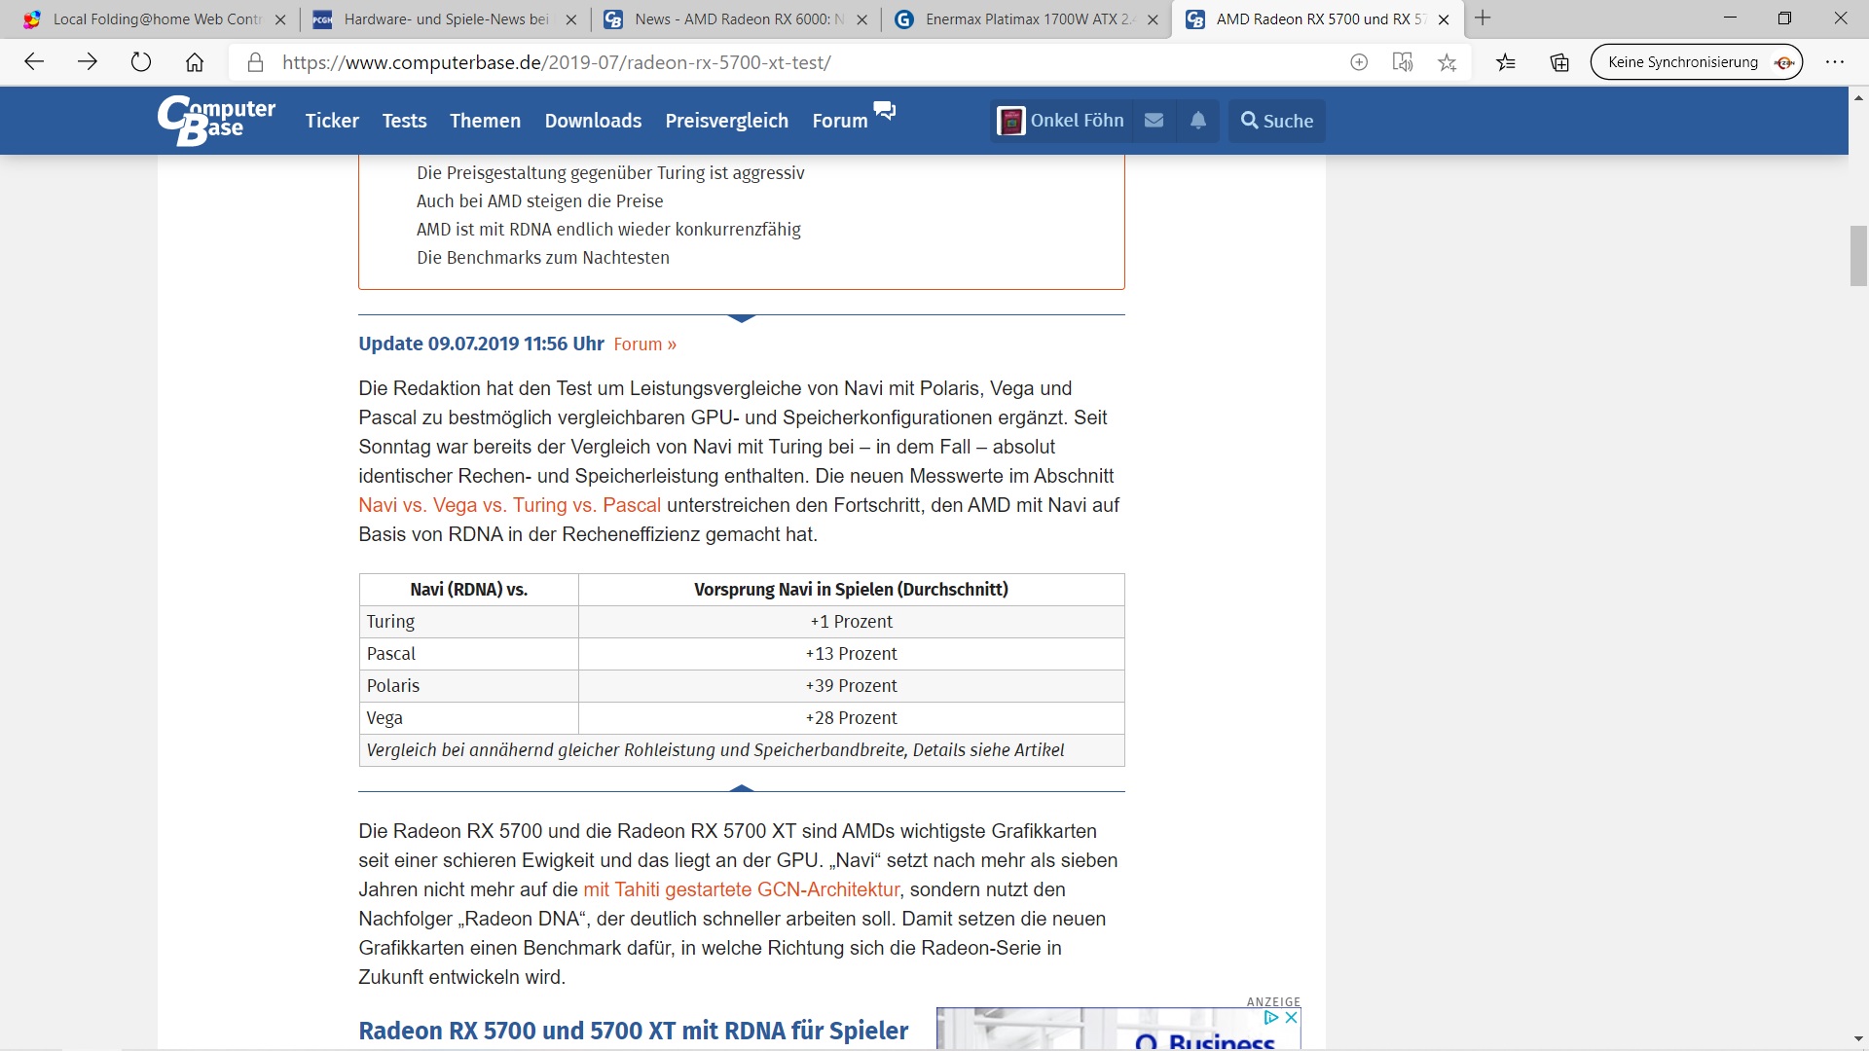Collapse update box via top arrow
1869x1051 pixels.
click(742, 318)
